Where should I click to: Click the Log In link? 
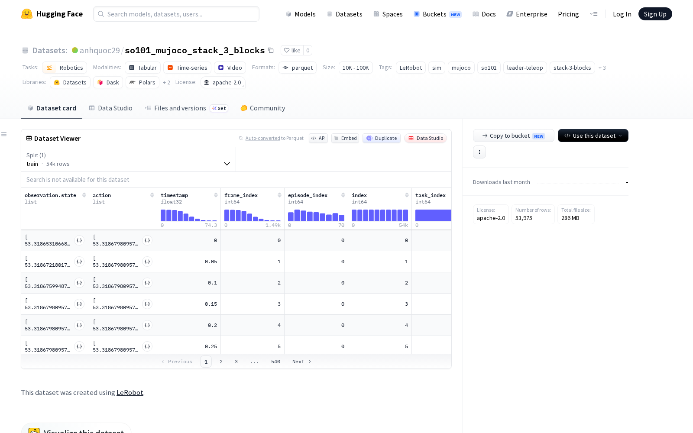tap(622, 14)
